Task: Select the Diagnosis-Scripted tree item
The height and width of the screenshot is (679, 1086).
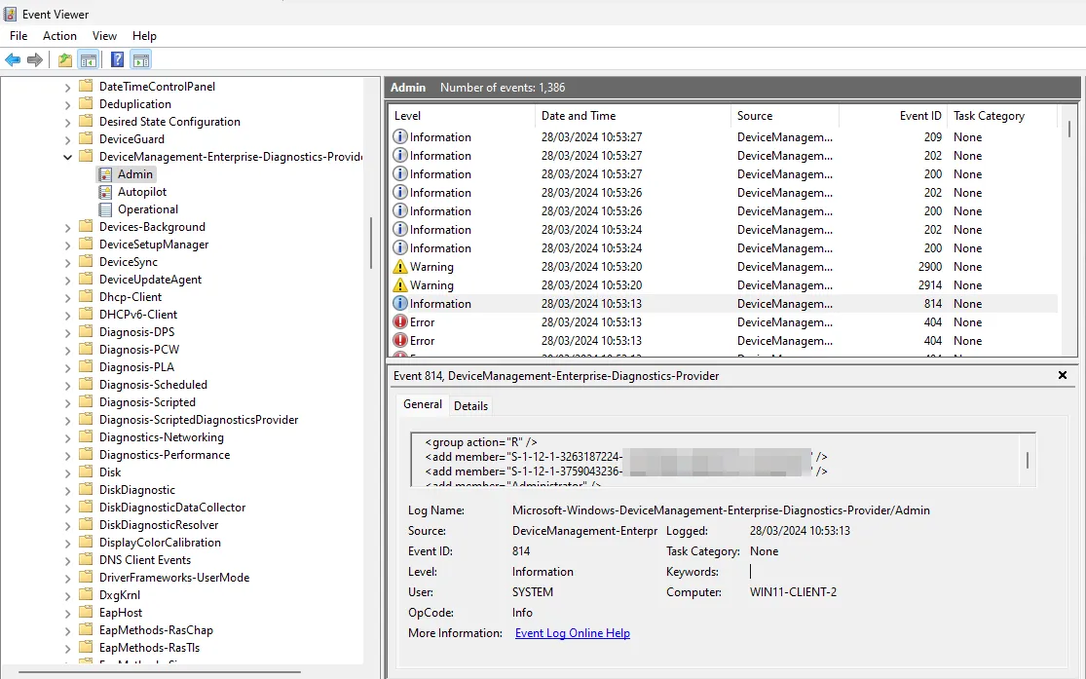Action: coord(147,402)
